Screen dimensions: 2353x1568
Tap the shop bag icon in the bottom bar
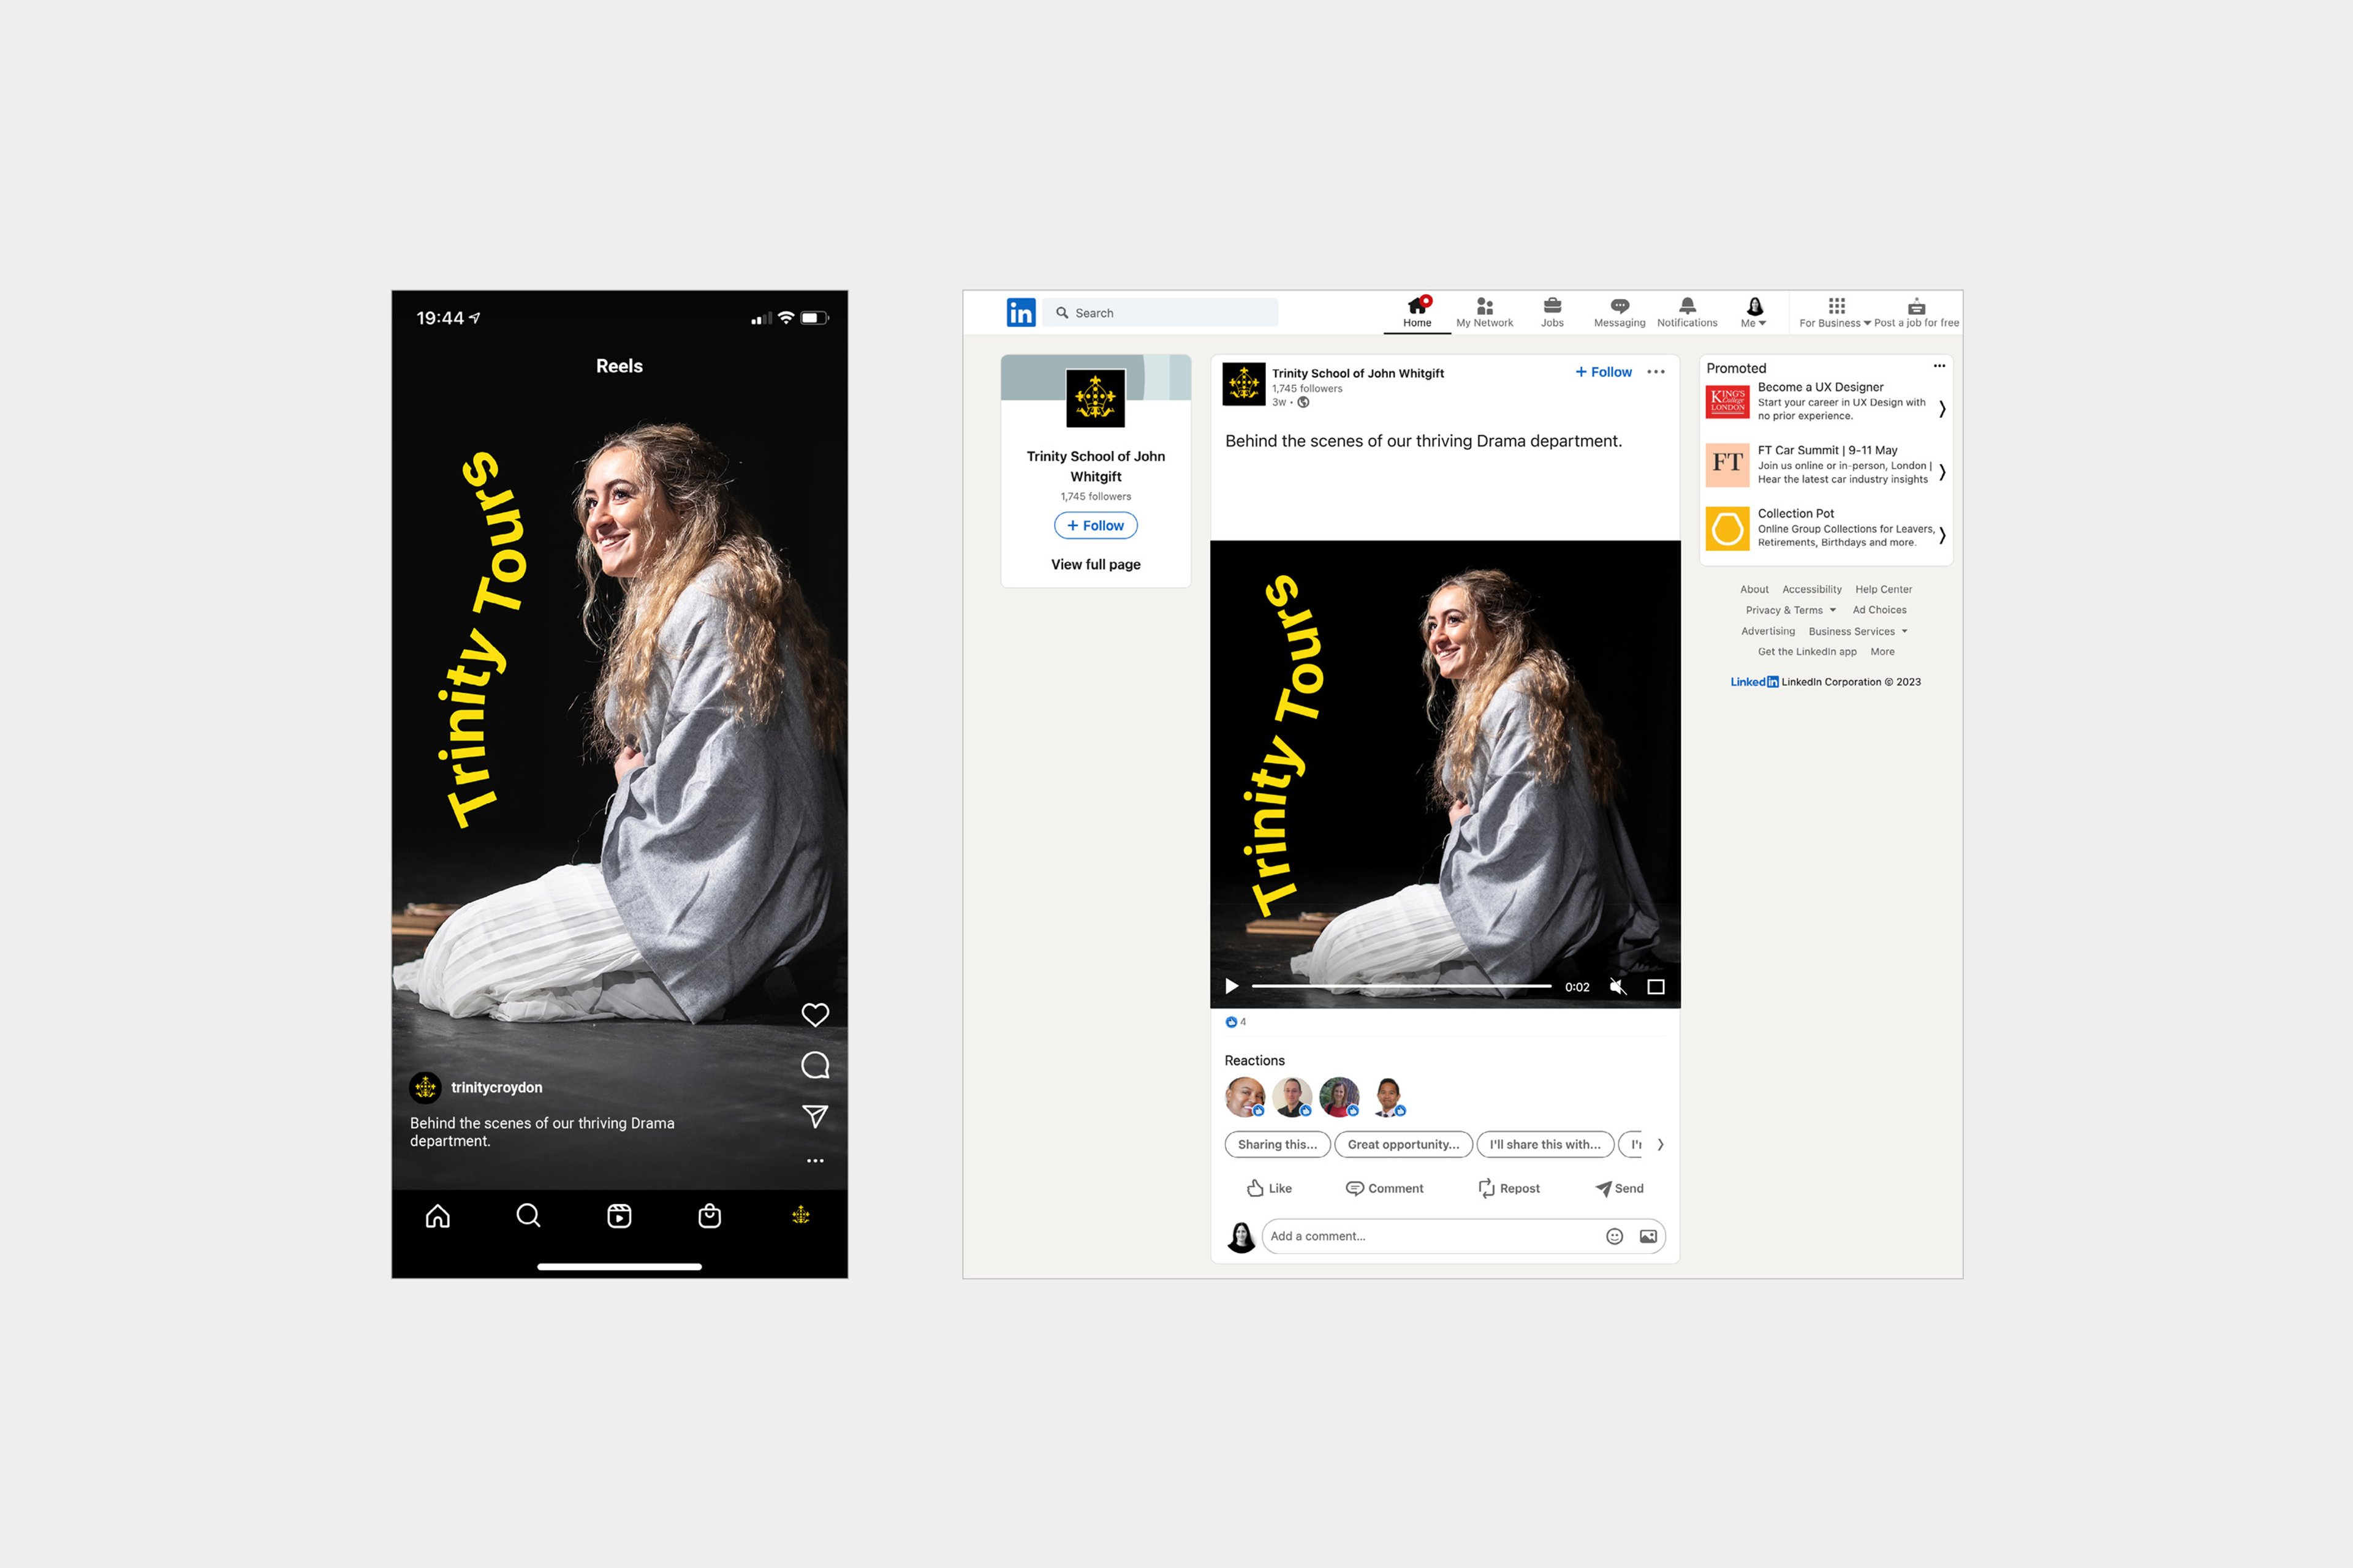point(710,1216)
